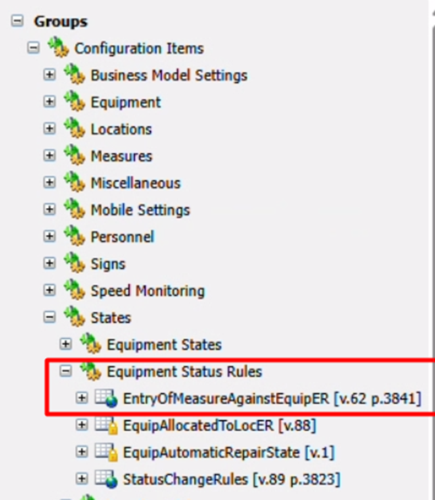Expand the Equipment States node
The height and width of the screenshot is (500, 435).
tap(66, 344)
